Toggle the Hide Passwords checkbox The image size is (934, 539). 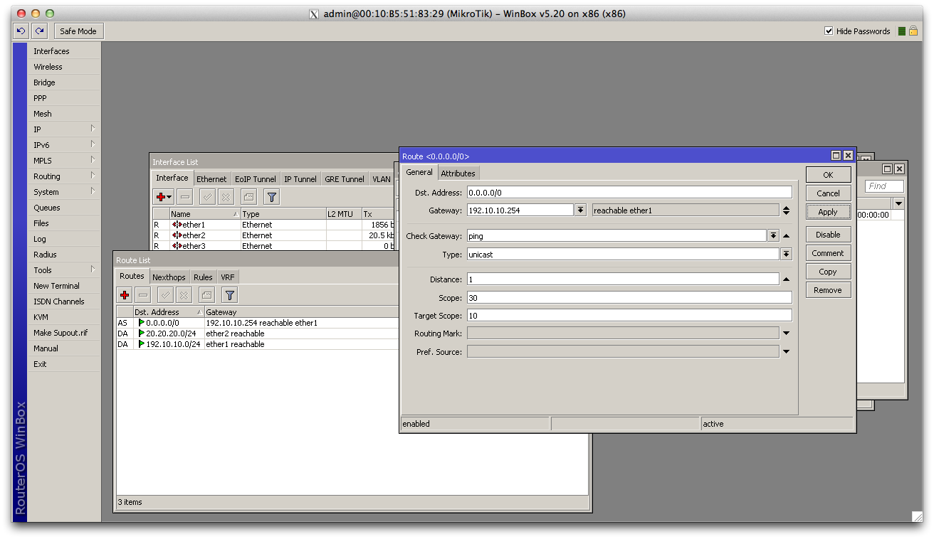829,31
